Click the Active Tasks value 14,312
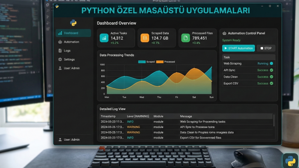The image size is (299, 168). click(x=117, y=38)
